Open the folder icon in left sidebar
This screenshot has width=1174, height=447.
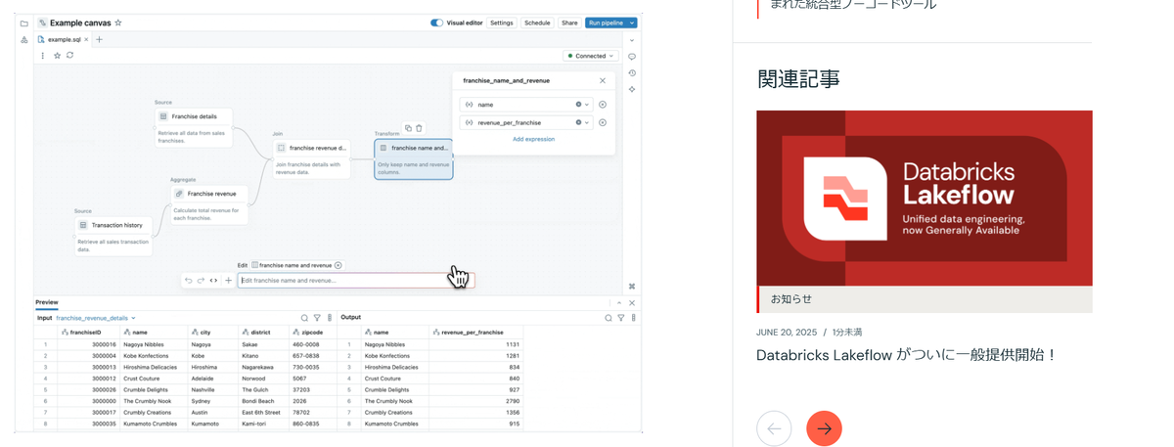point(23,23)
